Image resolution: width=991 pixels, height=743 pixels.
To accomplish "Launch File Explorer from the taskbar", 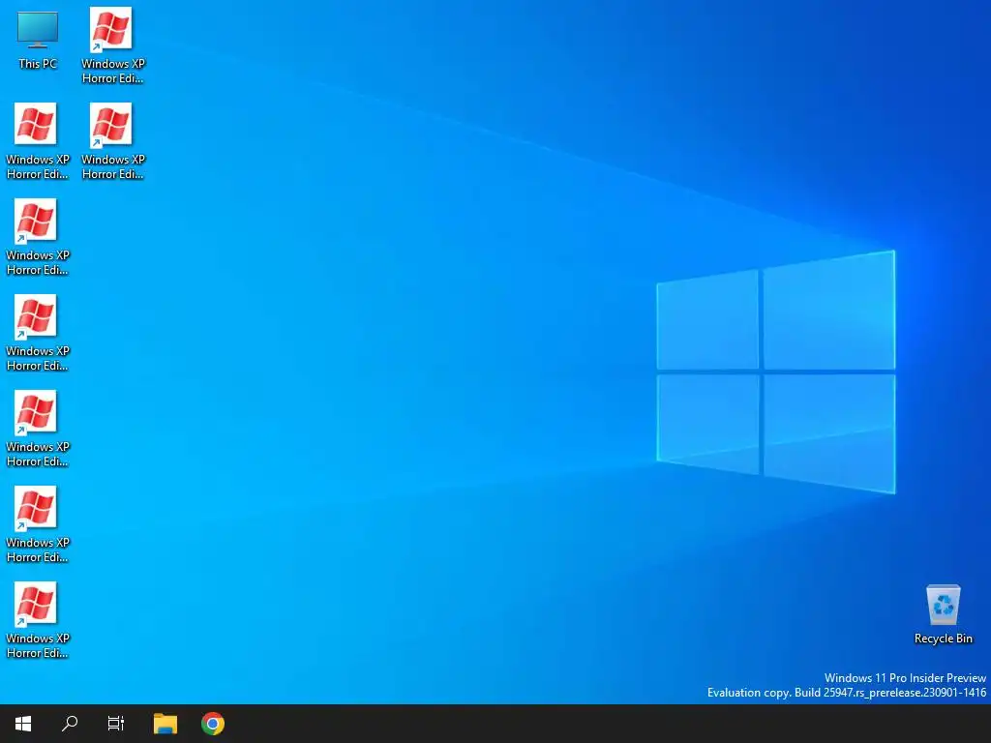I will tap(165, 724).
